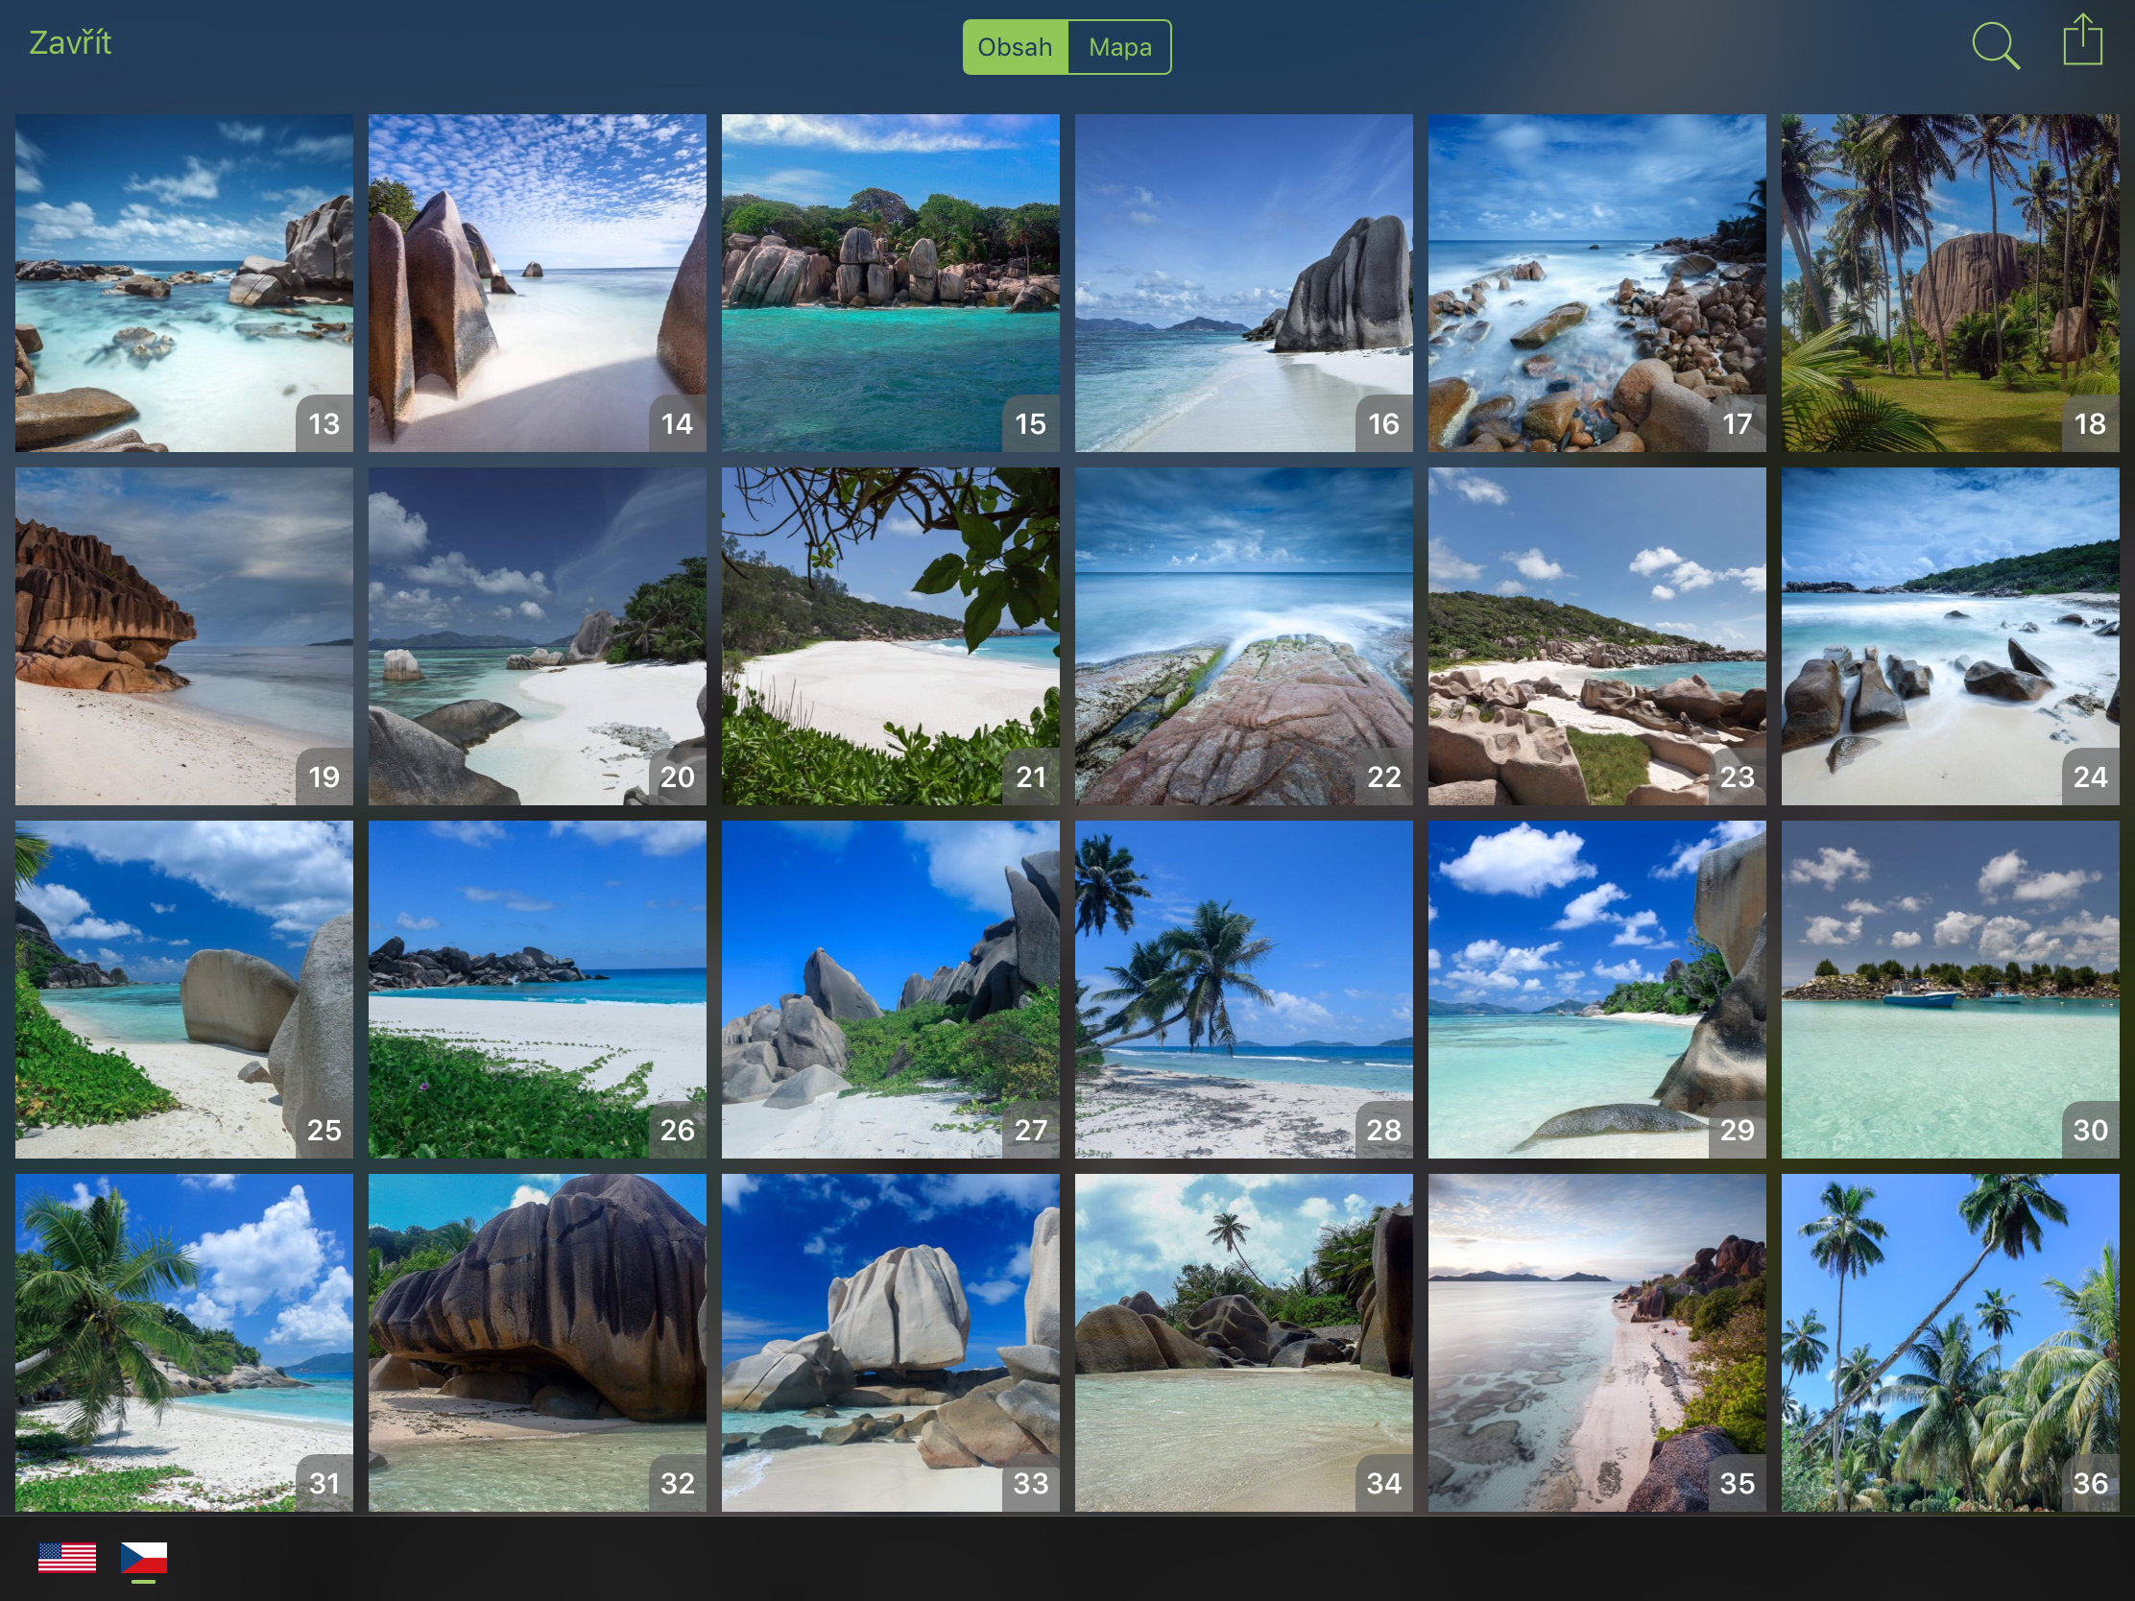Open photo thumbnail number 23
2135x1601 pixels.
pos(1596,636)
